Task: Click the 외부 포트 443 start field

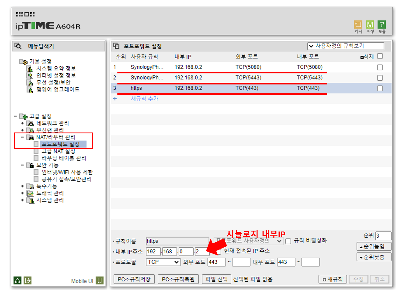Action: click(x=217, y=262)
